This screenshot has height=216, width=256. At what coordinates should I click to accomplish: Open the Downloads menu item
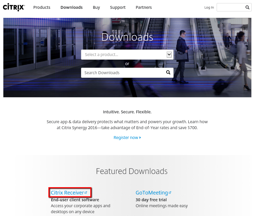tap(71, 7)
